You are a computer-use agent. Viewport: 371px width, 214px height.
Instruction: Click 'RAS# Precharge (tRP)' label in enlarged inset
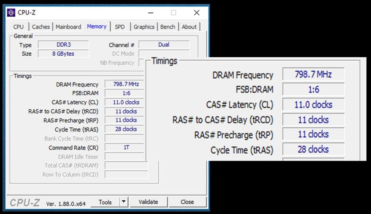click(x=234, y=135)
